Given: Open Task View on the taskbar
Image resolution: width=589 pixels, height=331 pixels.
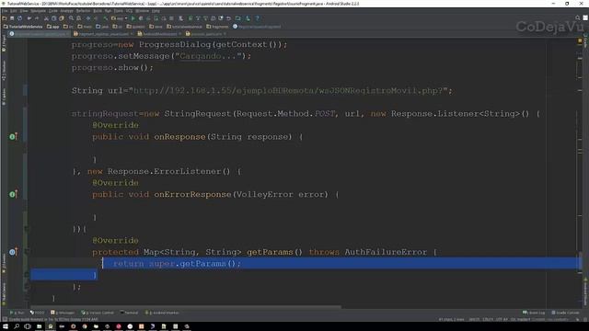Looking at the screenshot, I should tap(28, 326).
